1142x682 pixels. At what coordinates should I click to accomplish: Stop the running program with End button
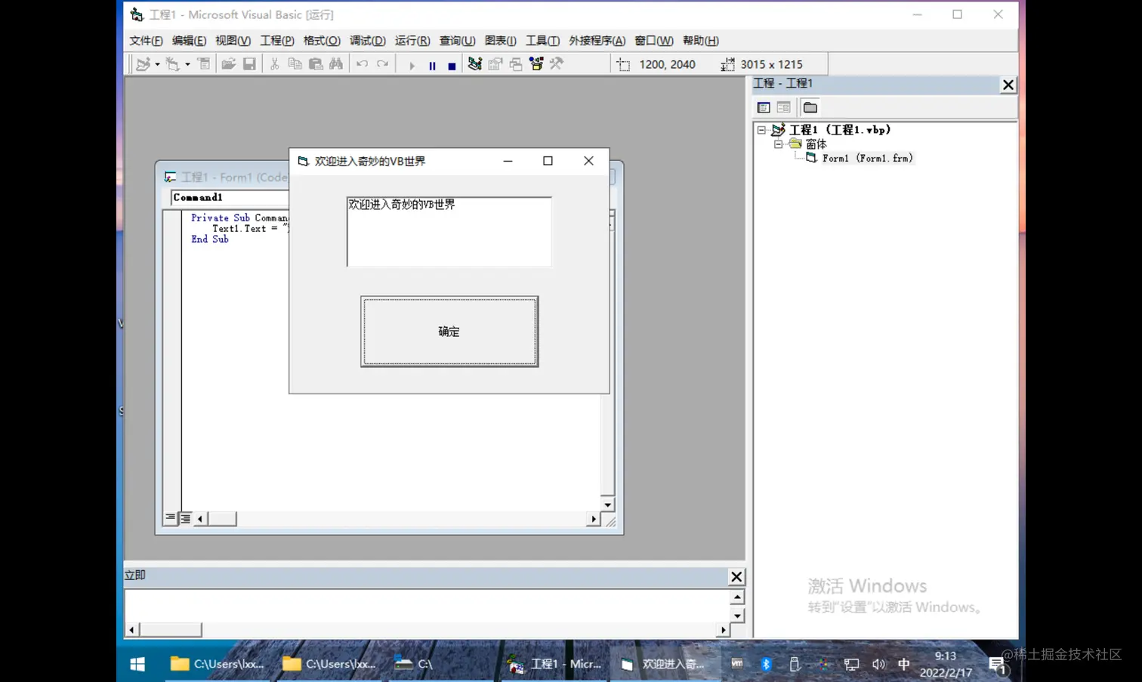452,65
